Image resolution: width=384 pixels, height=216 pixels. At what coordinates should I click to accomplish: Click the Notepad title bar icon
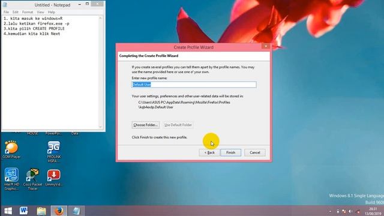5,5
